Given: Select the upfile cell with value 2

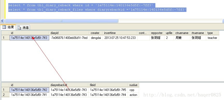Looking at the screenshot, I should [x=169, y=38].
